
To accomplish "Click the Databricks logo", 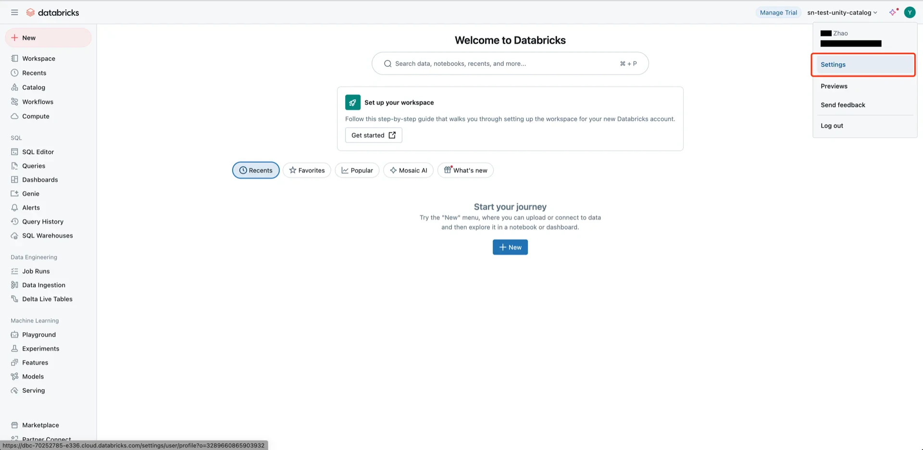I will tap(53, 12).
